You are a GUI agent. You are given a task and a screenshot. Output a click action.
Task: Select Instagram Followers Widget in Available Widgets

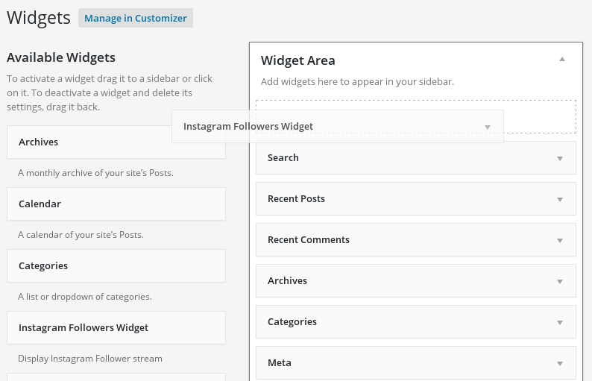[84, 327]
